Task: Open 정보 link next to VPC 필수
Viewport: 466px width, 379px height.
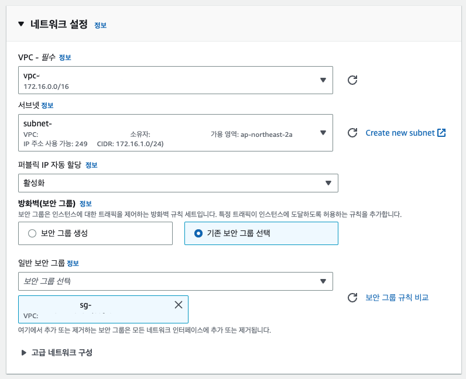Action: [65, 57]
